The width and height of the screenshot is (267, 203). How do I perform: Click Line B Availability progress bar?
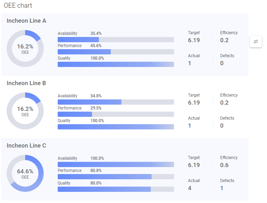tap(116, 102)
